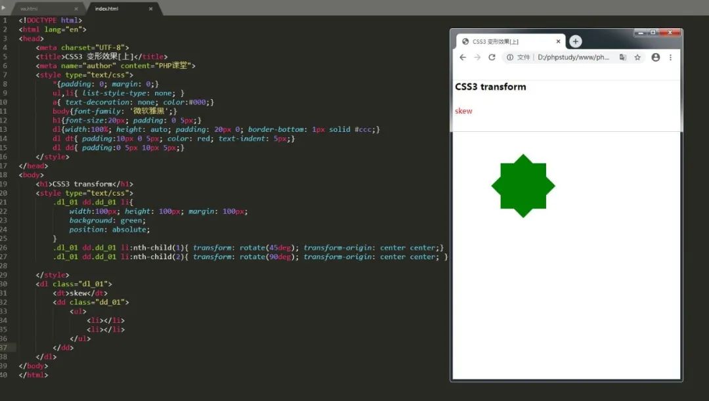Close the CSS3 browser tab
This screenshot has width=709, height=401.
(x=559, y=41)
